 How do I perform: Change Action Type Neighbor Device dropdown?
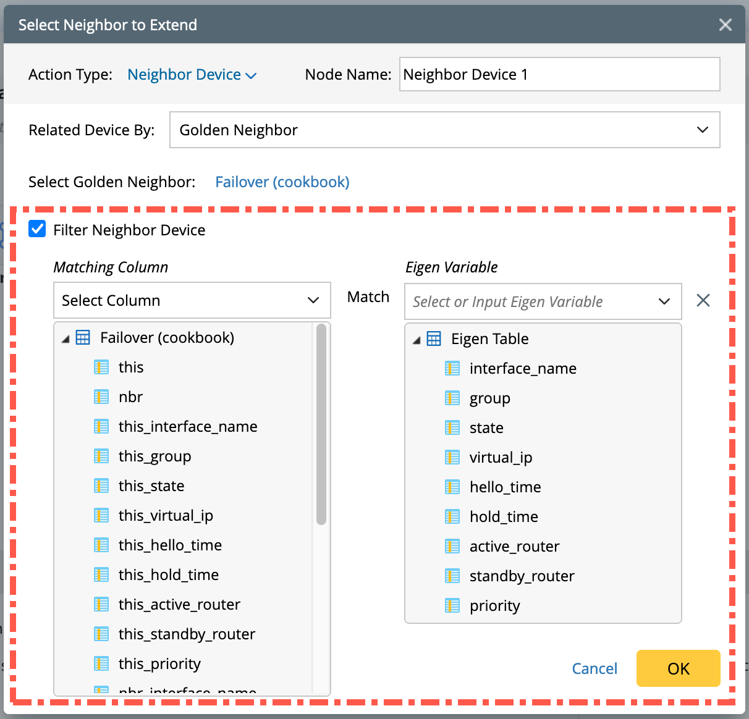192,75
